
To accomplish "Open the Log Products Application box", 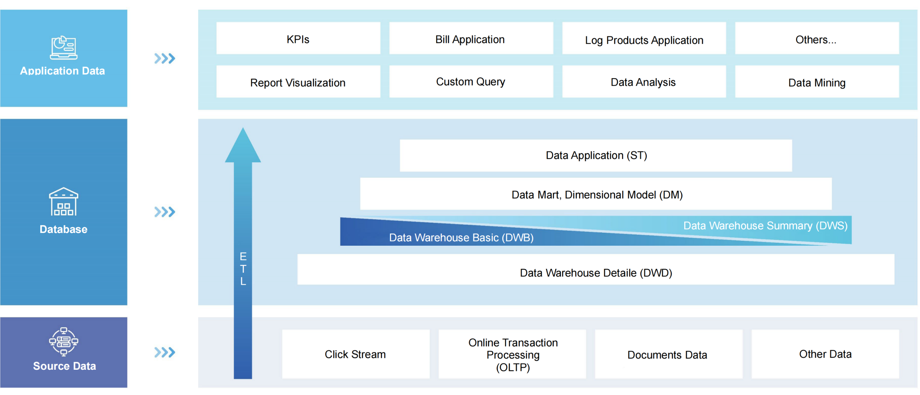I will coord(644,39).
